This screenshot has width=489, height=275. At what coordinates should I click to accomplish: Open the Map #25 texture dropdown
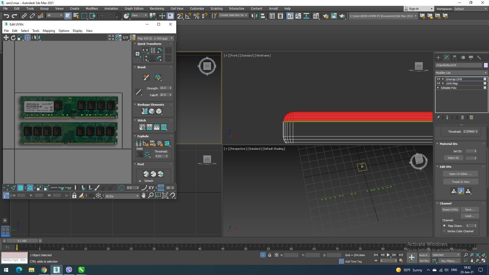coord(155,38)
